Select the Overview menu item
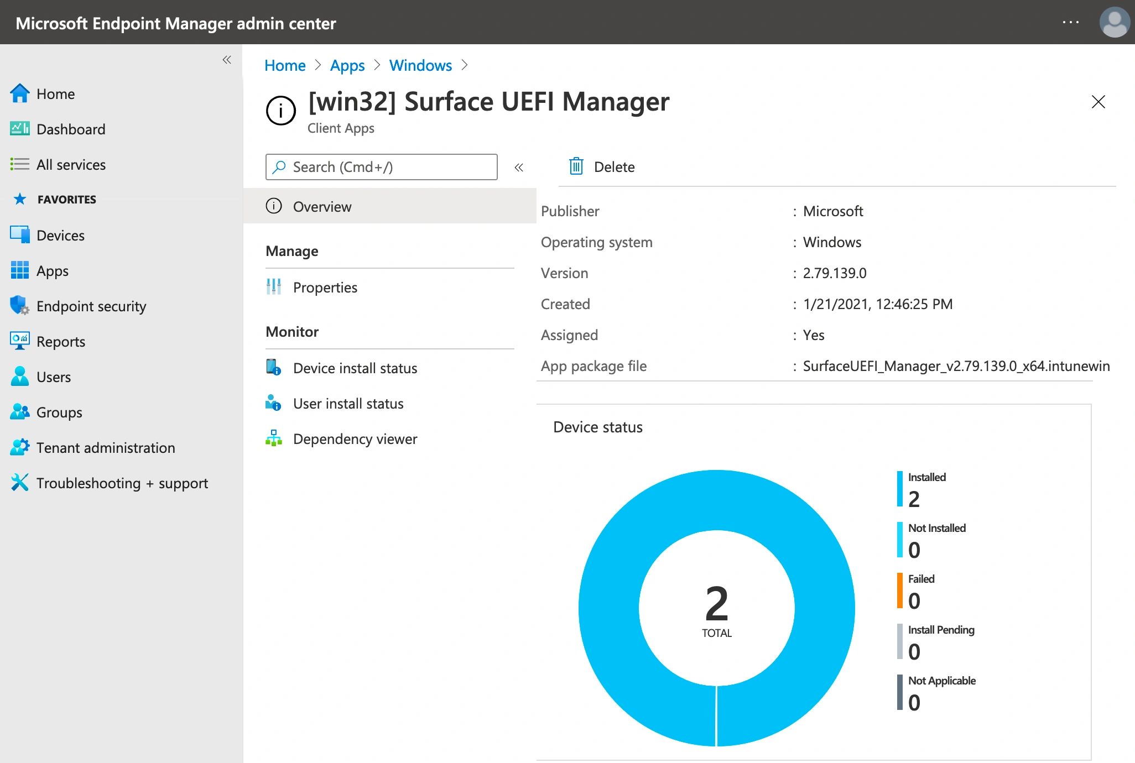This screenshot has width=1135, height=763. coord(322,207)
